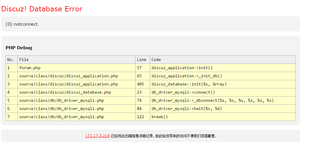This screenshot has width=318, height=149.
Task: Click the "No." column header
Action: [x=11, y=60]
